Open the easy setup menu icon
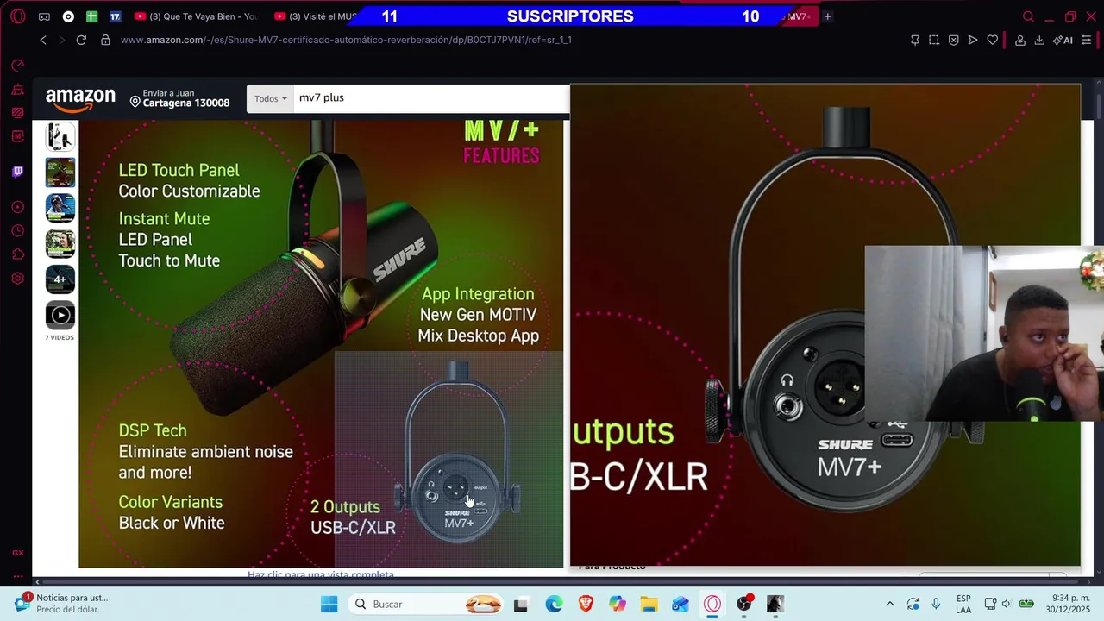This screenshot has height=621, width=1104. pos(1088,40)
